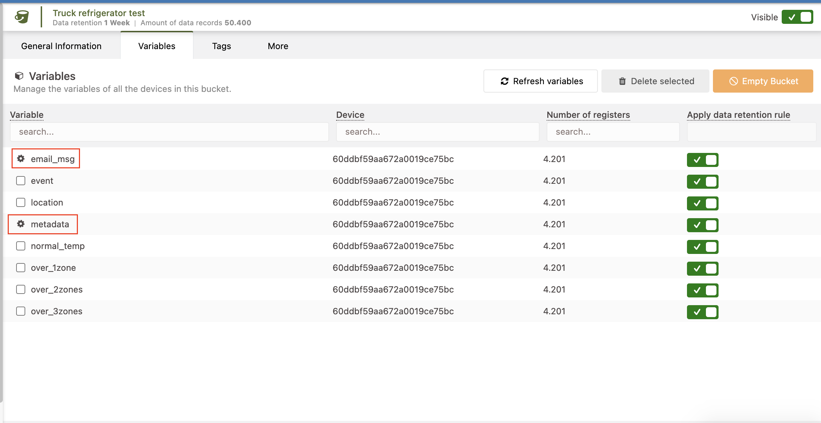Focus the Device search field
The image size is (821, 423).
point(437,132)
